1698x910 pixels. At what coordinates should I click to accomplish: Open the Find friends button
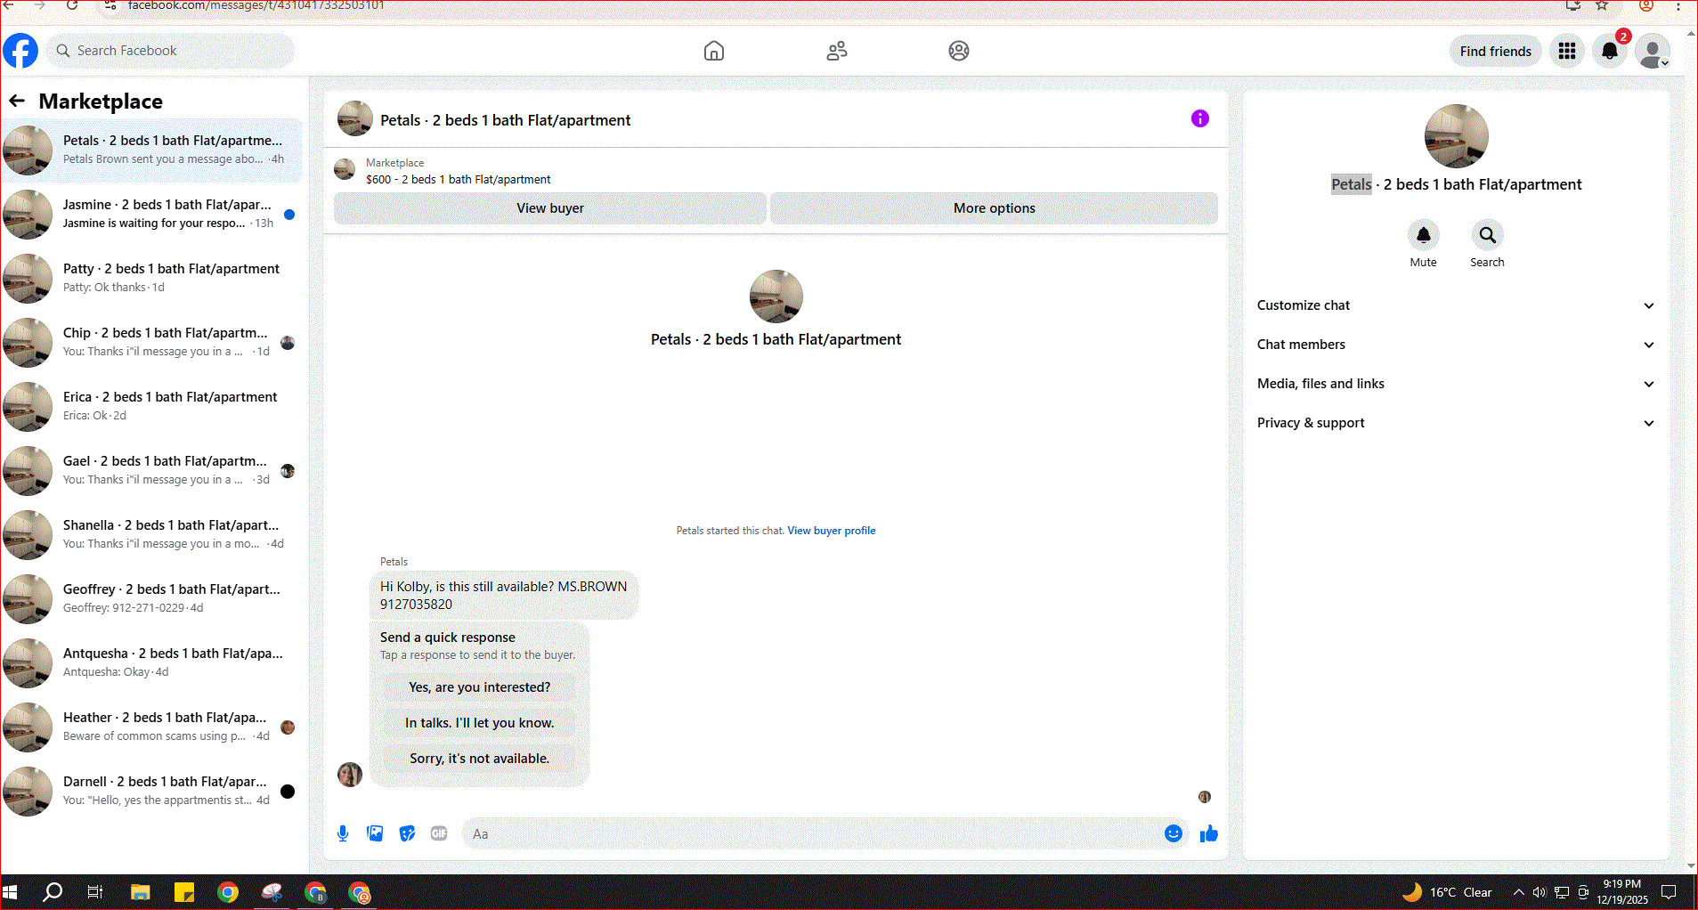pos(1495,51)
